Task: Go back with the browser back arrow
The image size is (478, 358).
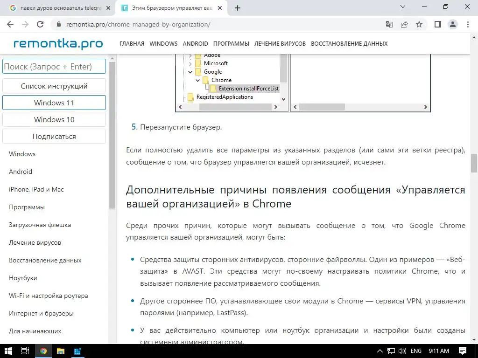Action: tap(10, 24)
